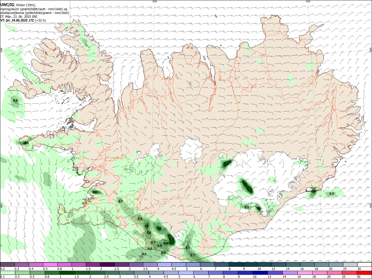Image resolution: width=372 pixels, height=279 pixels.
Task: Select palest green rain swatch above 0.1
Action: click(x=7, y=273)
